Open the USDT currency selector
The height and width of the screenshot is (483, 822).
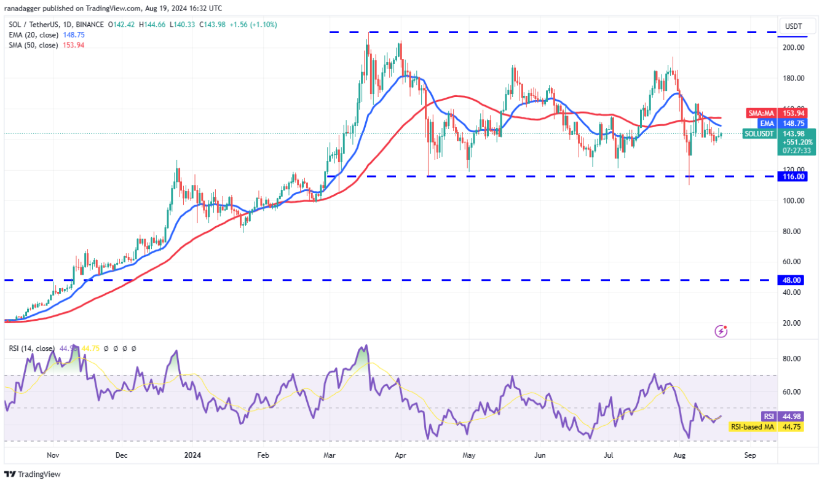(x=792, y=26)
